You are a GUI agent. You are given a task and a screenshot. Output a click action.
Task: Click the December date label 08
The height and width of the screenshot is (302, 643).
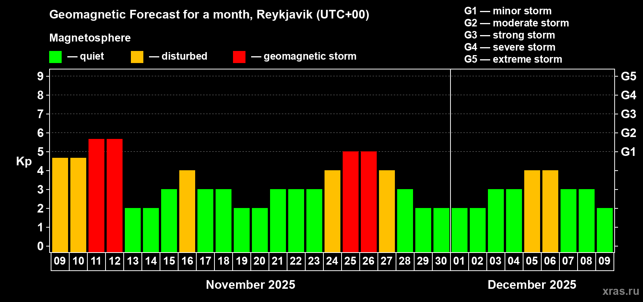tap(586, 261)
